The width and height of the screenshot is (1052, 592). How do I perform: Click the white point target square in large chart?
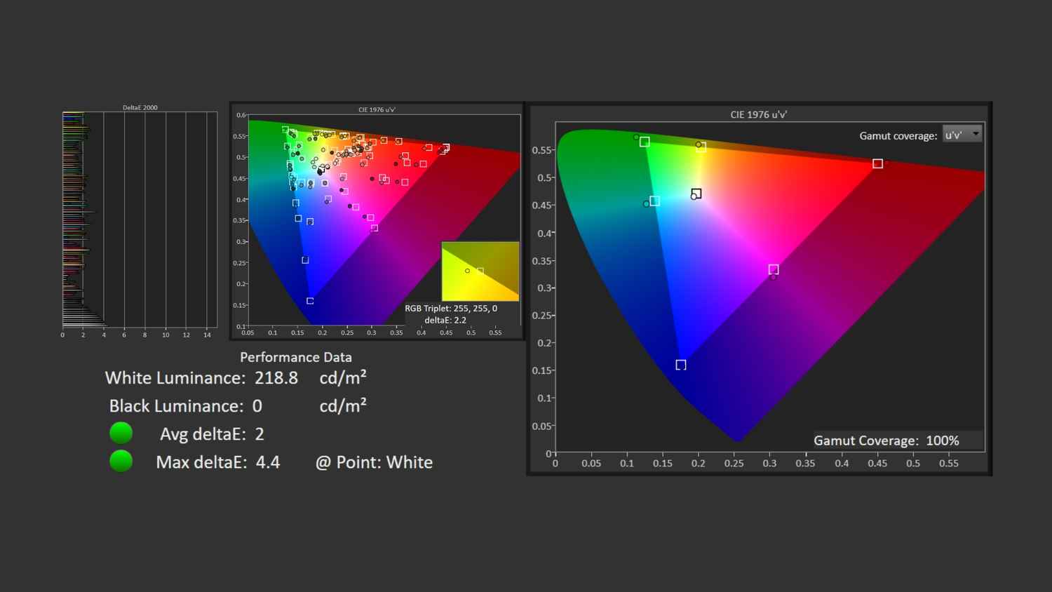click(696, 194)
